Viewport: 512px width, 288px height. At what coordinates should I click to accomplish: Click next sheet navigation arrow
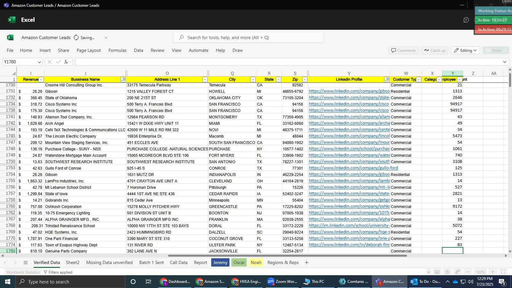pos(15,262)
